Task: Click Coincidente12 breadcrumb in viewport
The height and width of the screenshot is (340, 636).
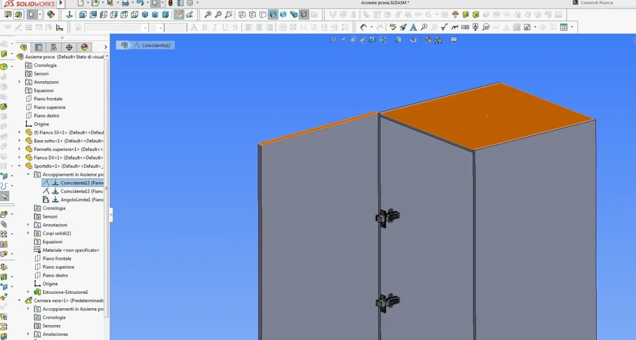Action: pos(156,46)
